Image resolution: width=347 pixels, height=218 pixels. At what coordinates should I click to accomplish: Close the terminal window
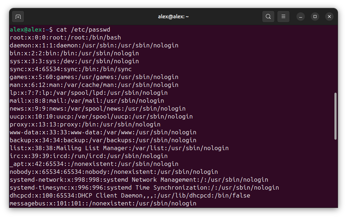329,17
